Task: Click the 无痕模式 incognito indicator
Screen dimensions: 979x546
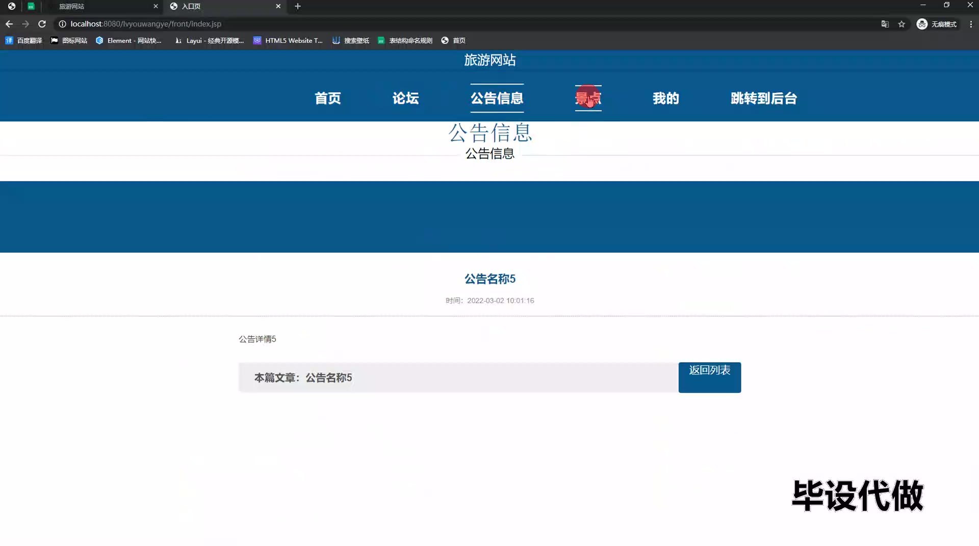Action: tap(937, 24)
